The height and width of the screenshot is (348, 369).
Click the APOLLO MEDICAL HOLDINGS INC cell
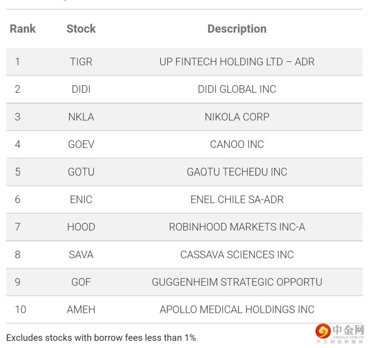[237, 309]
